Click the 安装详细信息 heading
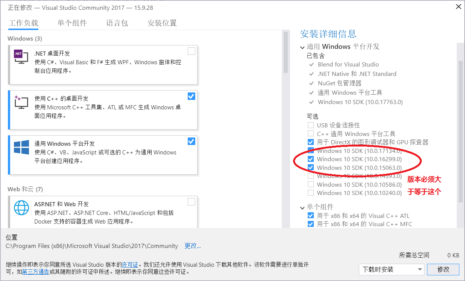Image resolution: width=465 pixels, height=281 pixels. pyautogui.click(x=328, y=34)
